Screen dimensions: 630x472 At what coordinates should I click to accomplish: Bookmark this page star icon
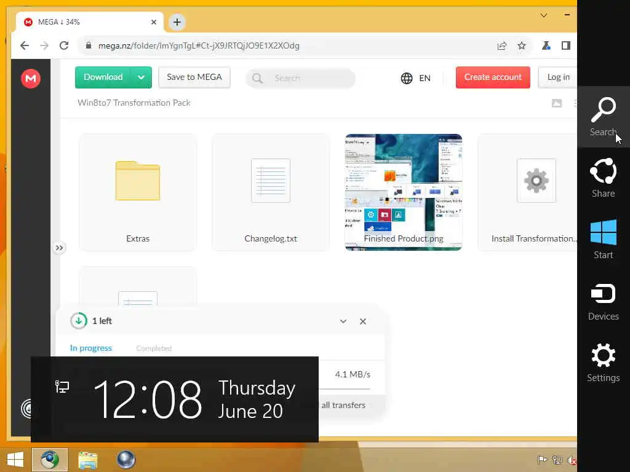[x=522, y=45]
